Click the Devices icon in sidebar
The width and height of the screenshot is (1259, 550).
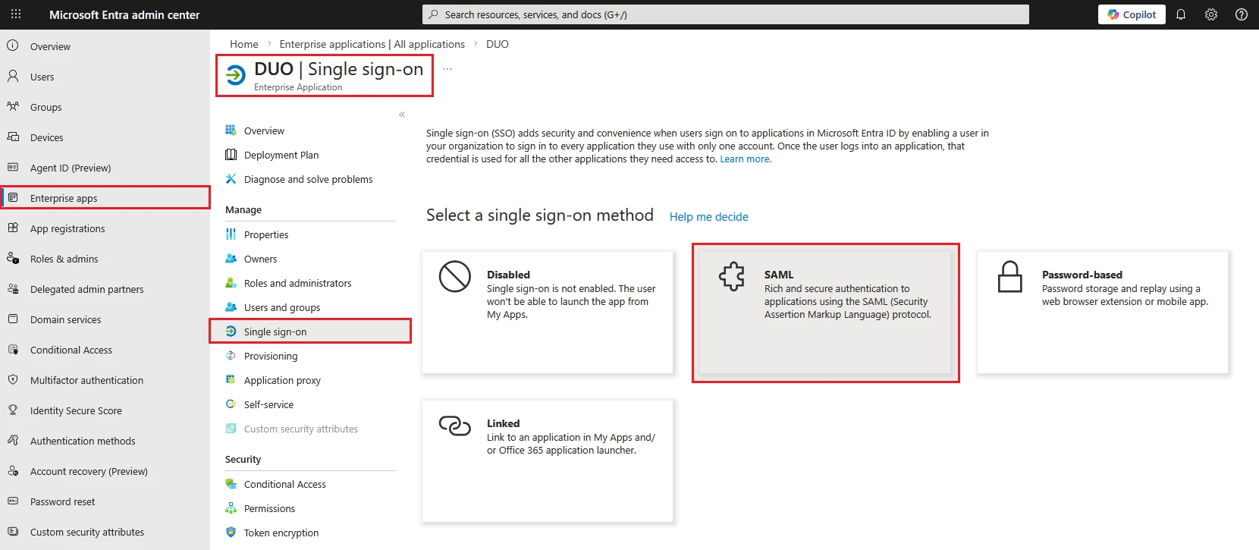coord(13,137)
